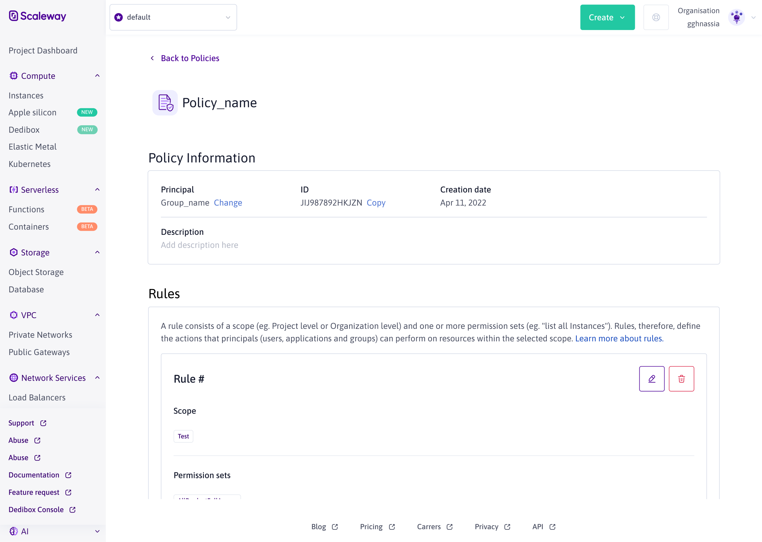The image size is (762, 542).
Task: Click the organisation avatar icon
Action: coord(736,17)
